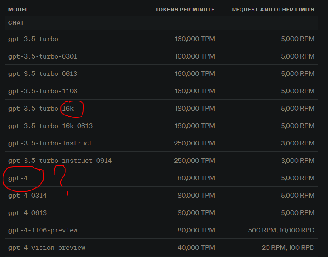Click the TOKENS PER MINUTE column header
The width and height of the screenshot is (328, 257).
coord(185,10)
